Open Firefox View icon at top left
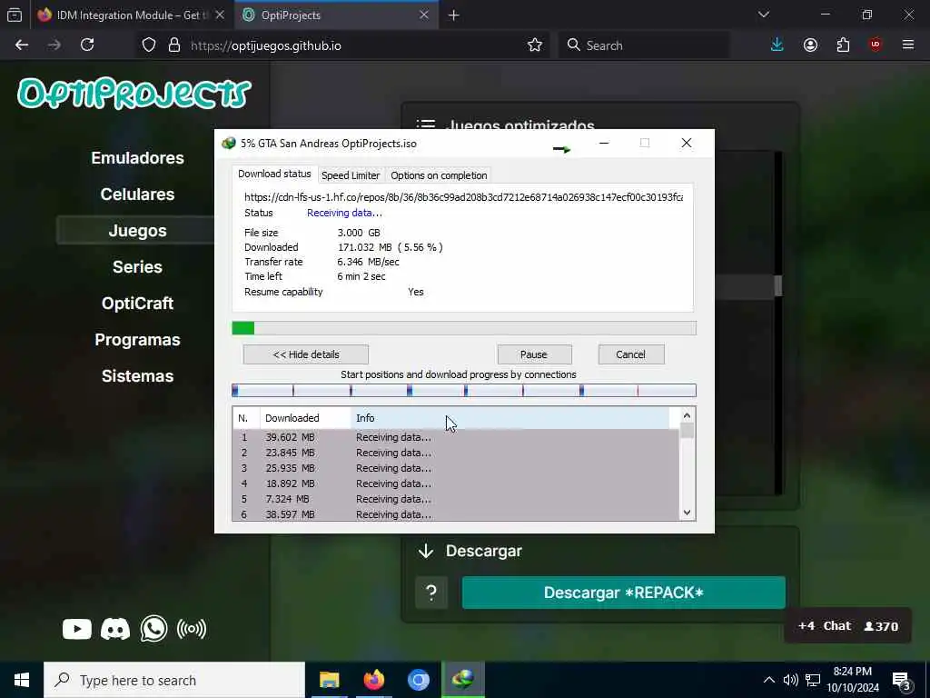 (x=15, y=15)
